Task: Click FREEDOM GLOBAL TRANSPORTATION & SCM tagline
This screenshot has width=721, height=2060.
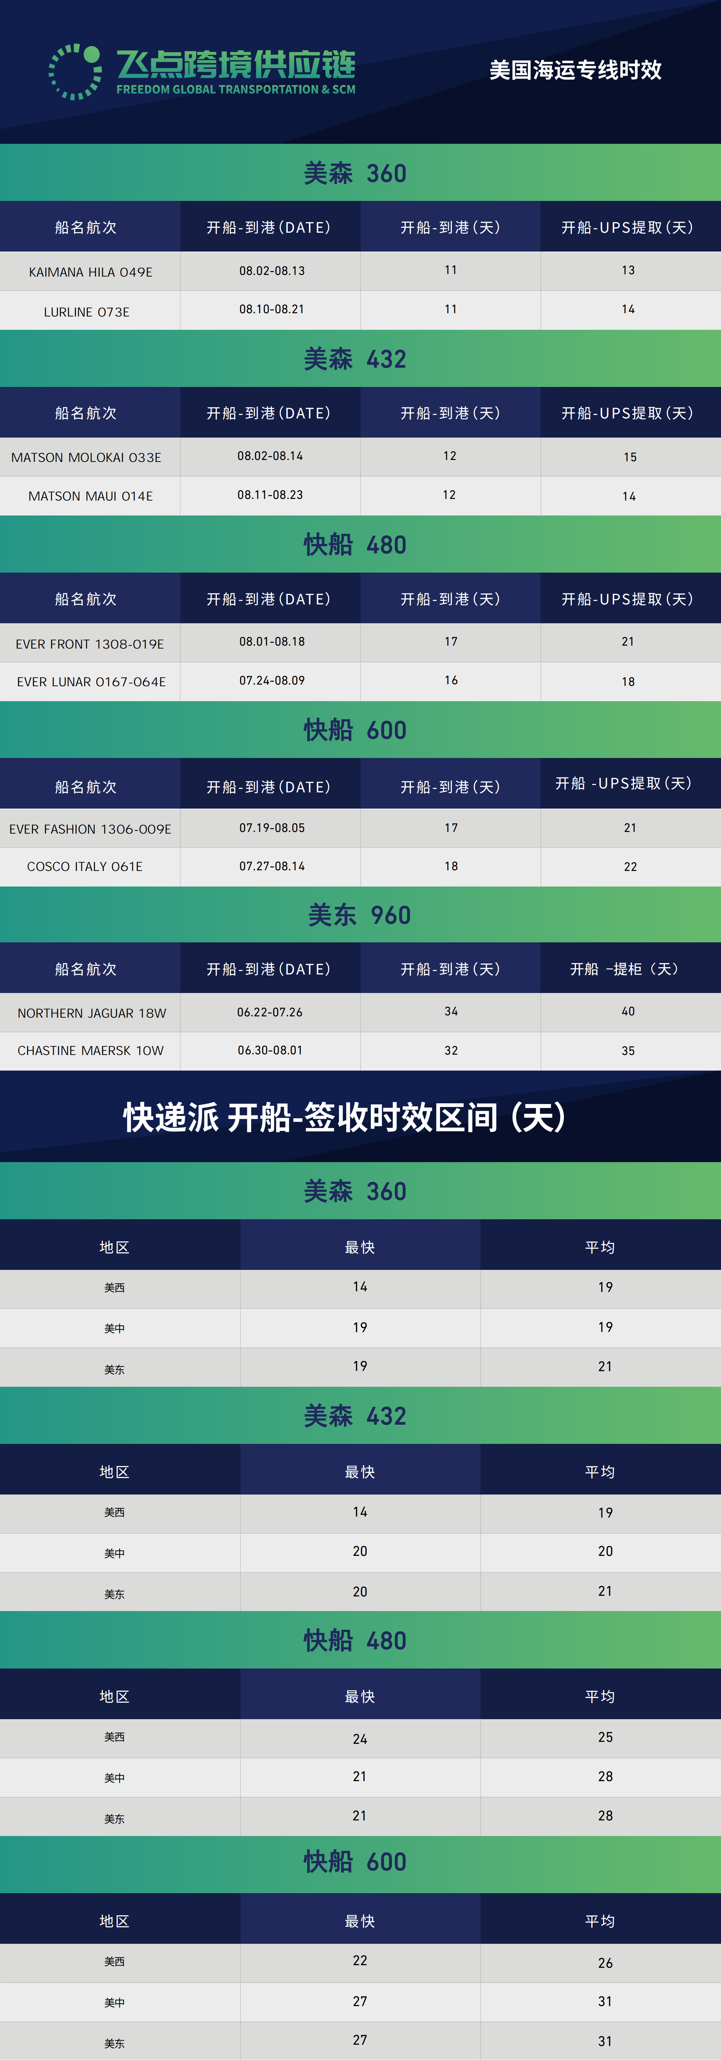Action: pos(236,90)
